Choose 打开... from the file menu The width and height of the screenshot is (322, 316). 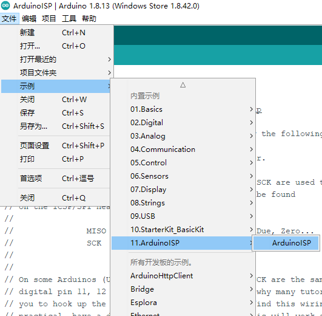point(56,46)
